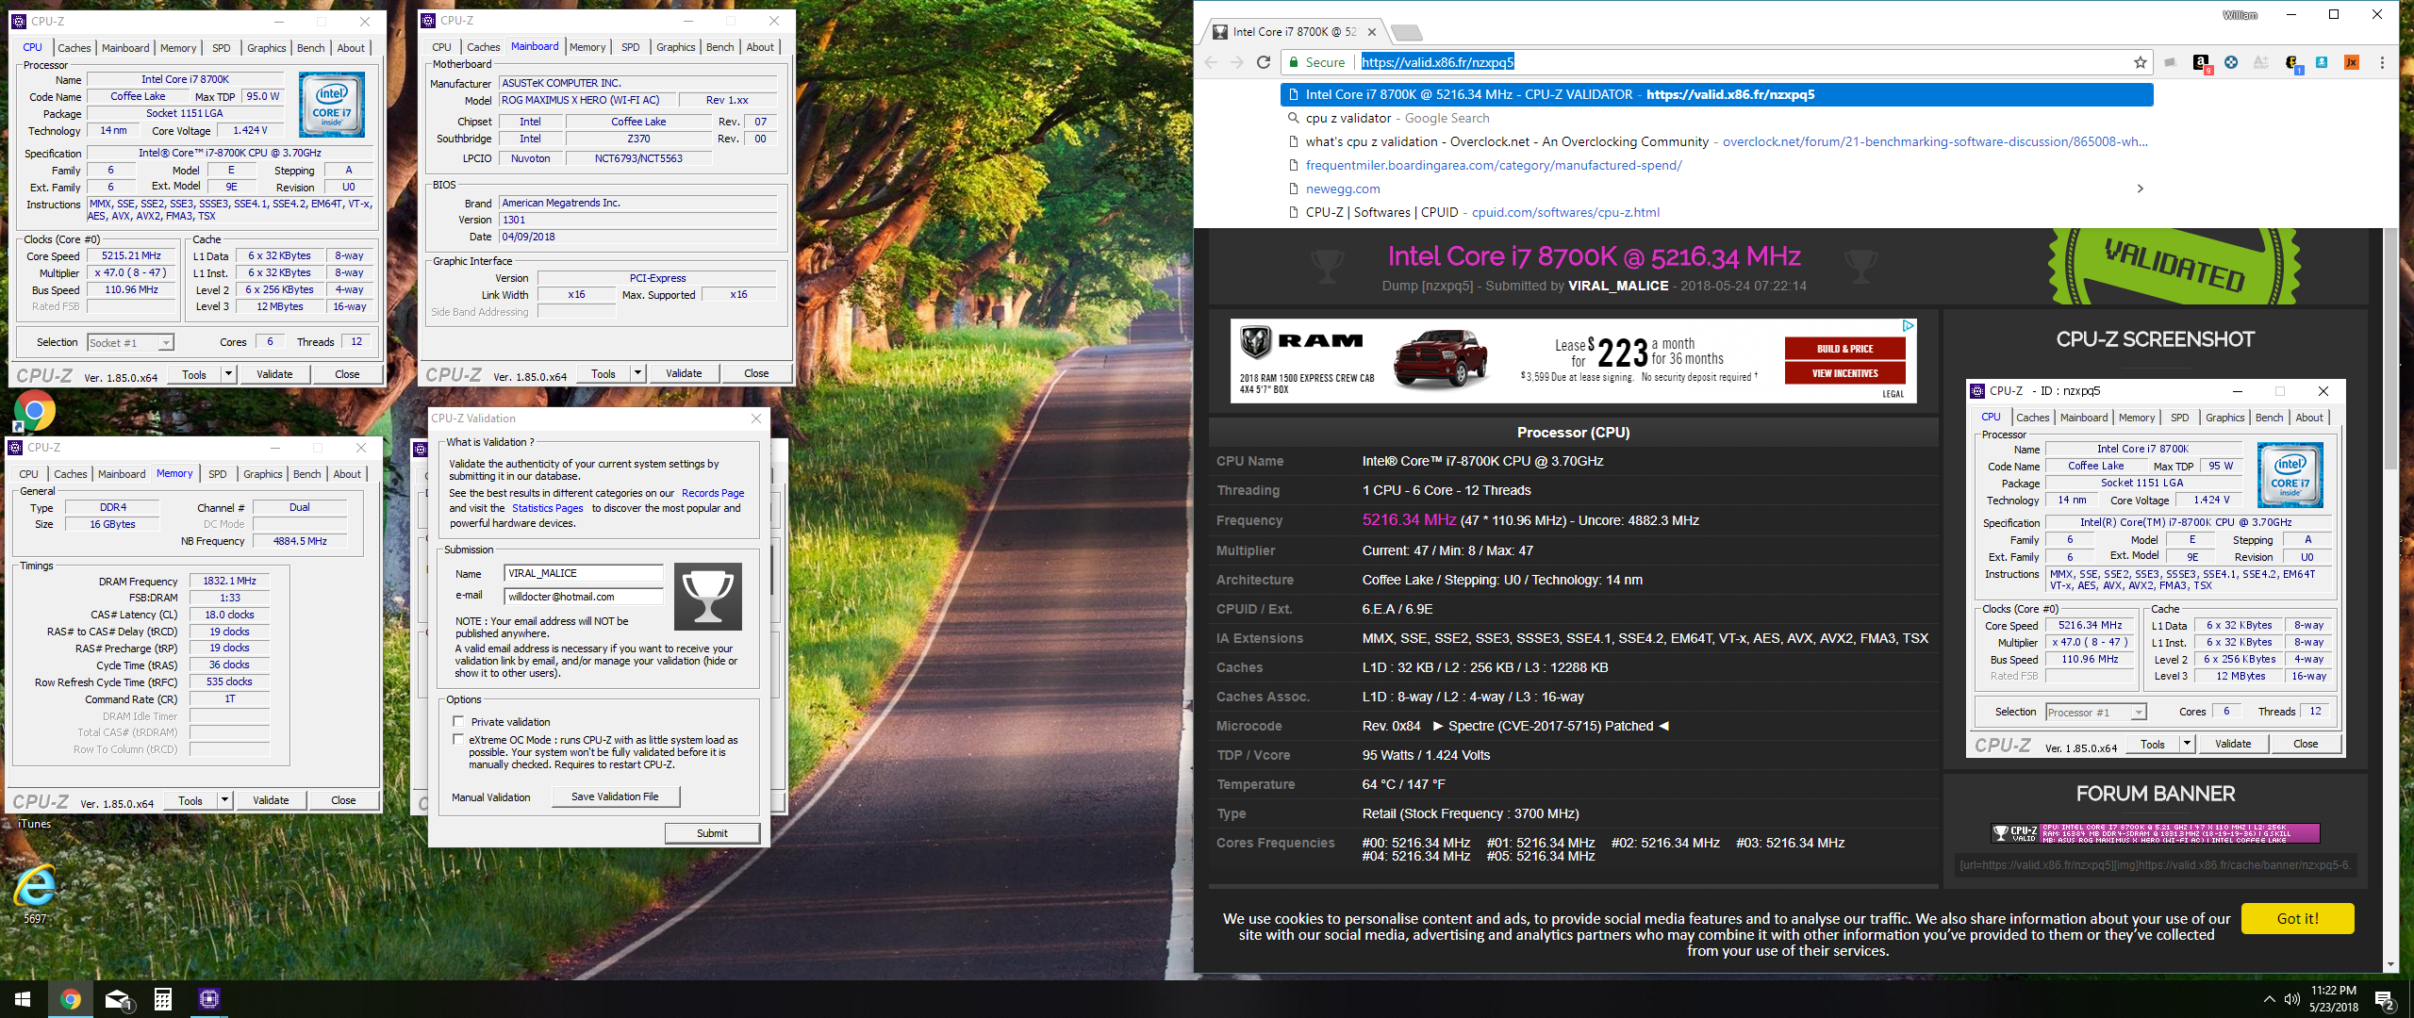
Task: Open the volume control in system tray
Action: [2292, 999]
